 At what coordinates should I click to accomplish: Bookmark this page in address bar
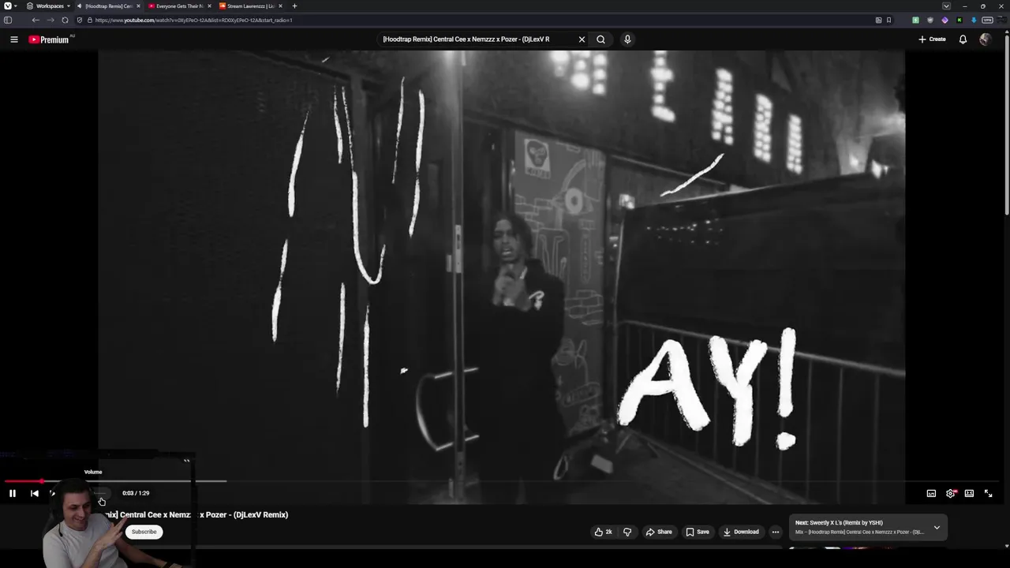pos(888,20)
